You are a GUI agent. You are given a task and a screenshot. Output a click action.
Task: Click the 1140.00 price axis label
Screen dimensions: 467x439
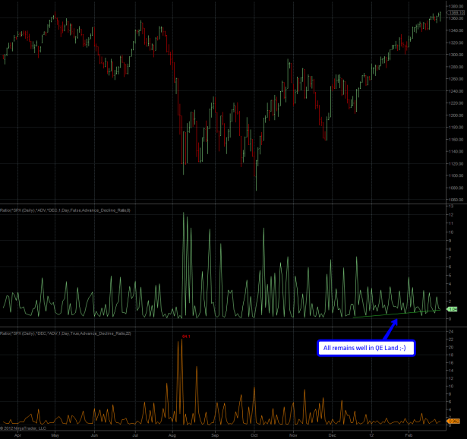(x=456, y=151)
